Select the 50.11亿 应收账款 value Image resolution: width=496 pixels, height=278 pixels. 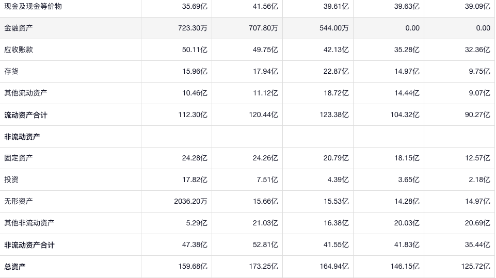pyautogui.click(x=195, y=50)
